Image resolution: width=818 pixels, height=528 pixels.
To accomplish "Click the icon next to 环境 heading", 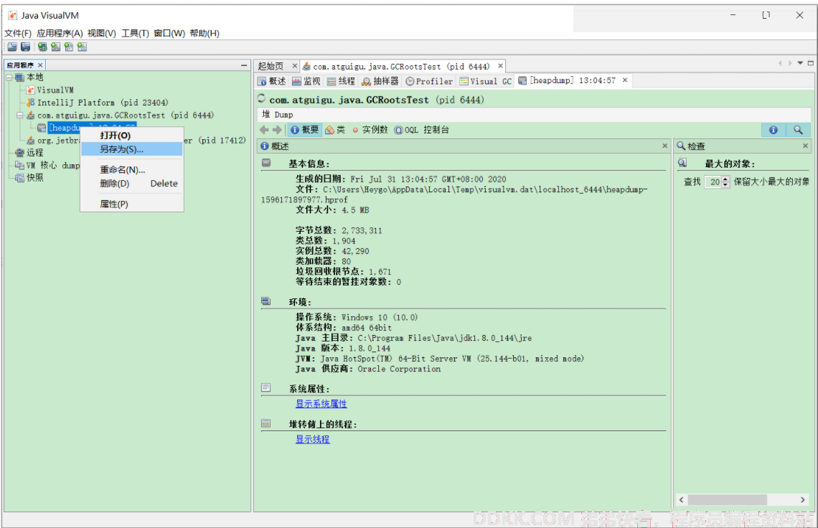I will pos(266,301).
